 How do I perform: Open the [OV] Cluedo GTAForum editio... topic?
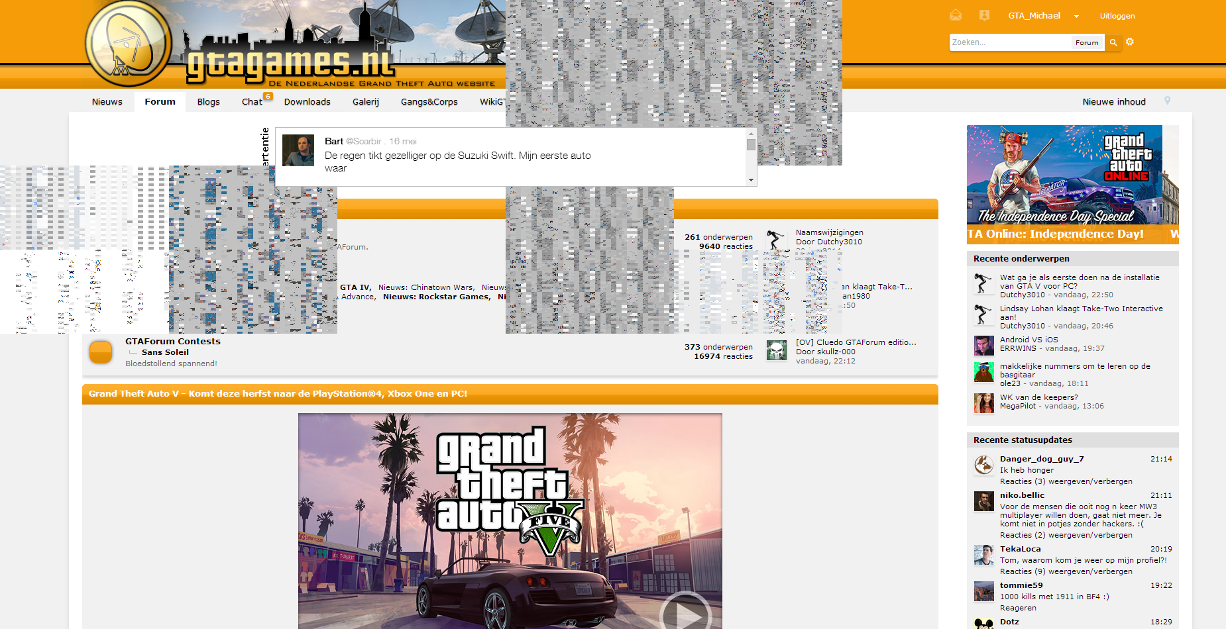click(x=856, y=342)
